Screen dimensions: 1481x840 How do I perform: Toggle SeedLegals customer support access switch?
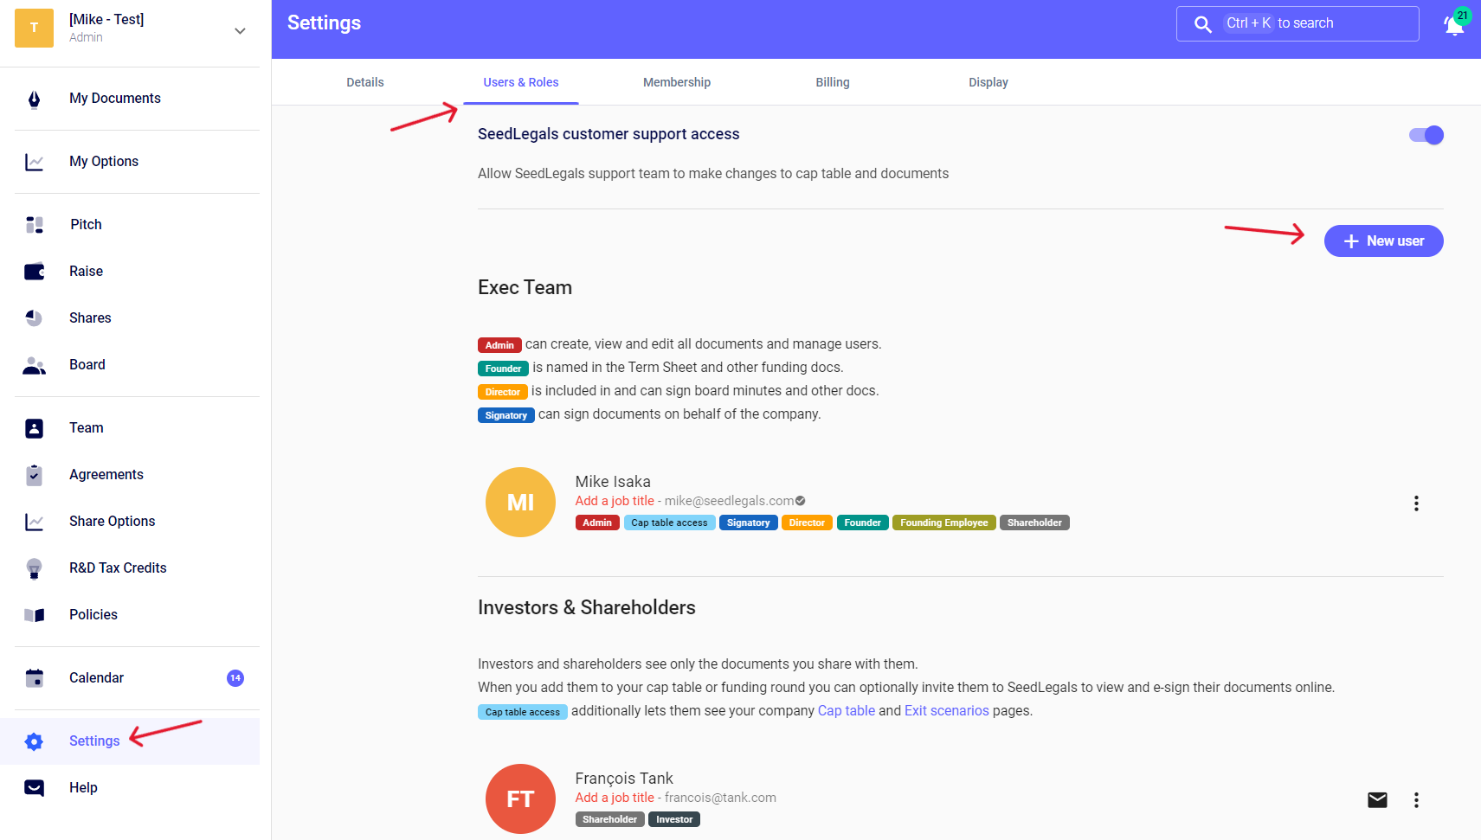(1426, 135)
